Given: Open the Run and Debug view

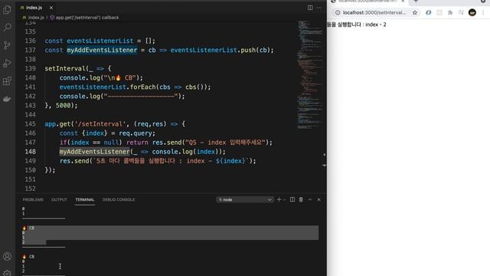Looking at the screenshot, I should coord(7,63).
